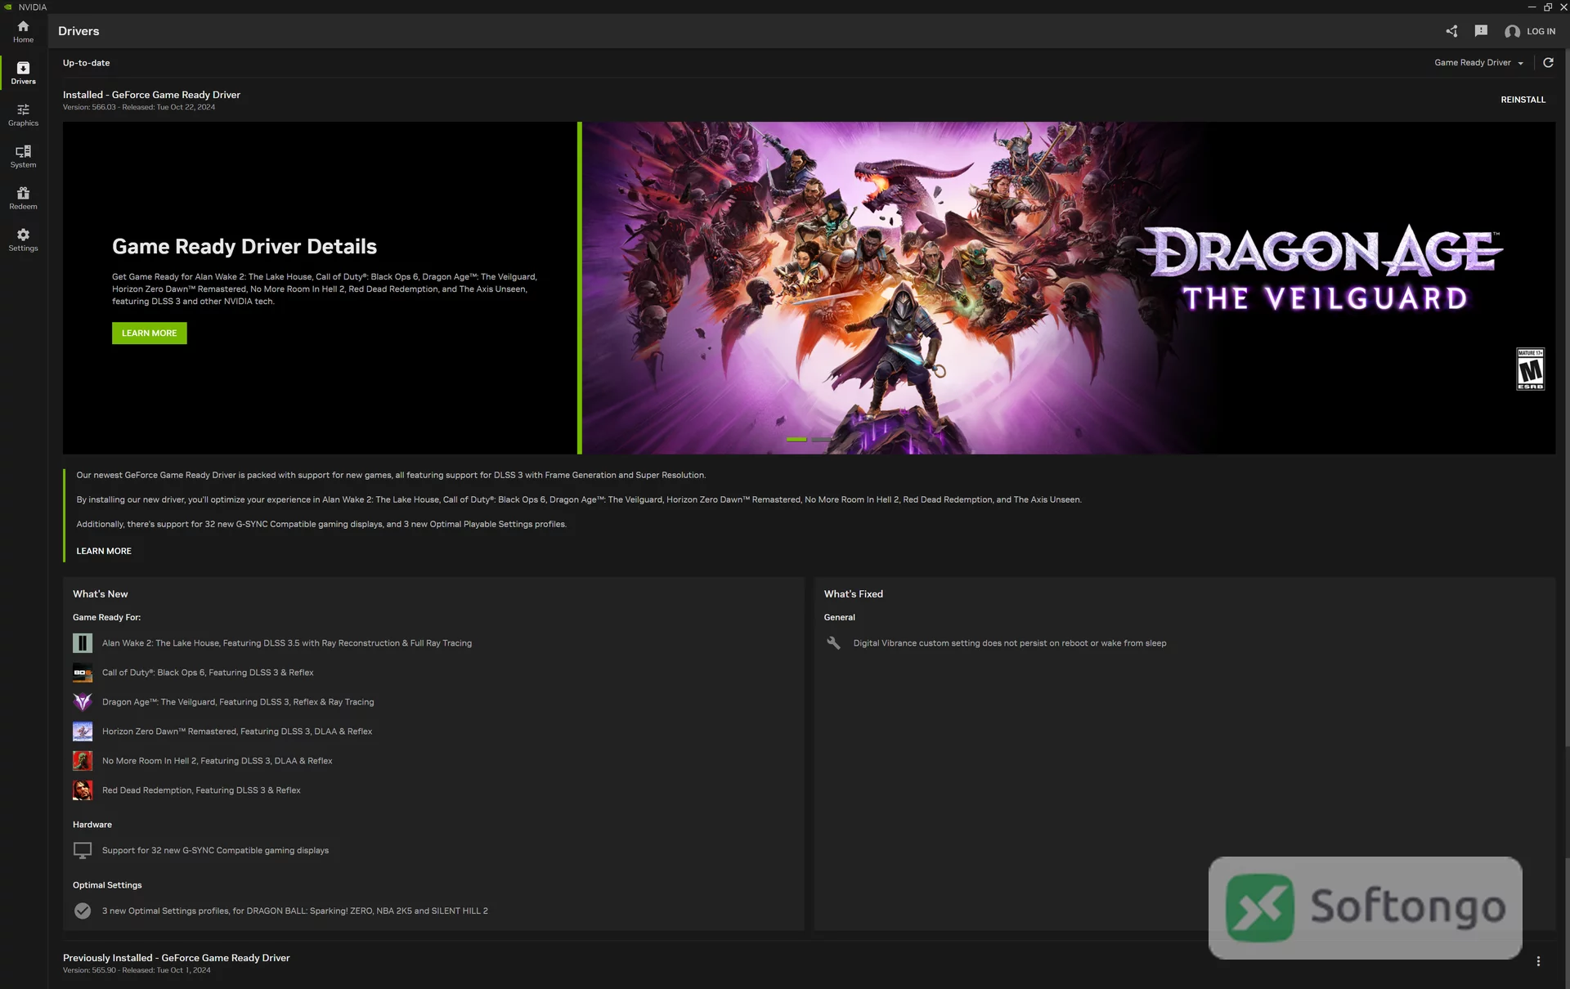Open the Graphics sidebar section
This screenshot has width=1570, height=989.
tap(23, 115)
